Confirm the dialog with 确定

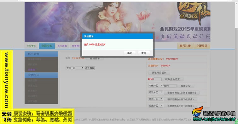[130, 53]
